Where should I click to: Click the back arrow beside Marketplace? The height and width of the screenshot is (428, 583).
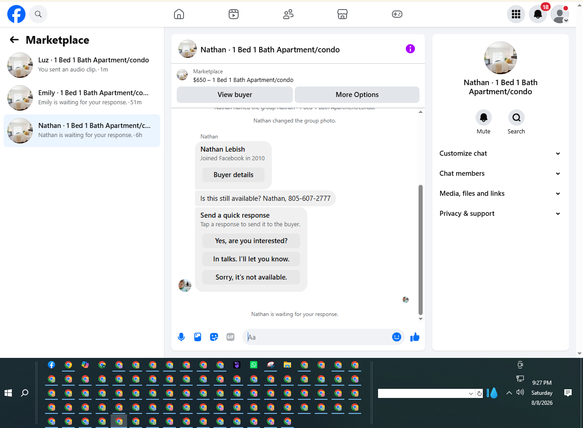pos(14,40)
